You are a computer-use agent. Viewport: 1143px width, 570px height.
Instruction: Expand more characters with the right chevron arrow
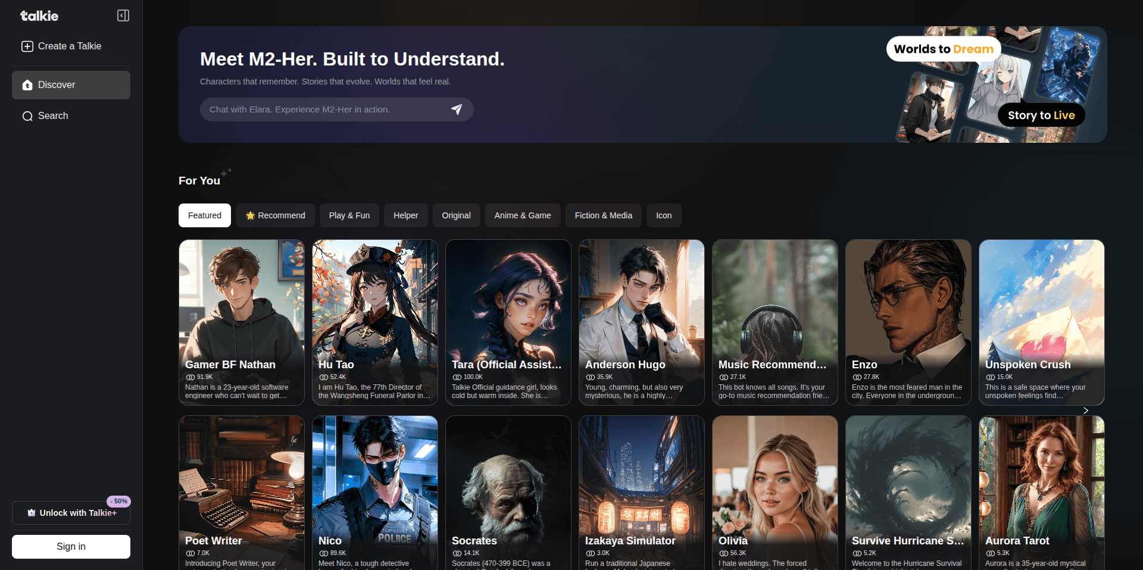pos(1085,411)
